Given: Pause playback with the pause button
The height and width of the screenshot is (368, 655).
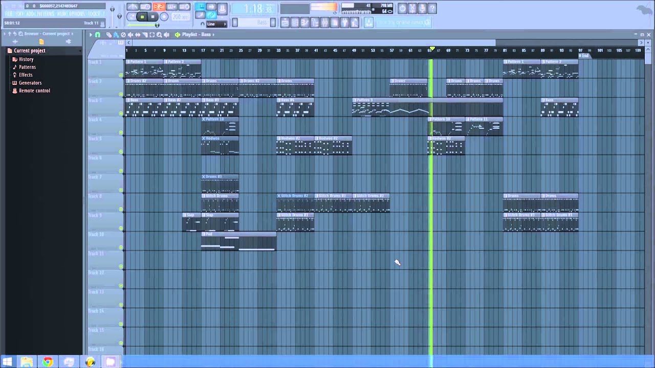Looking at the screenshot, I should [x=142, y=17].
